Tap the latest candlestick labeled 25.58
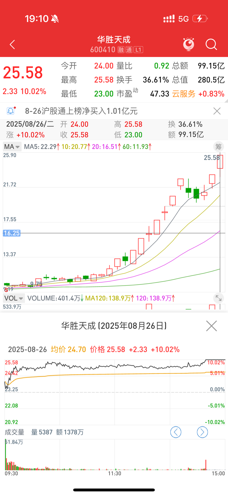 click(x=220, y=162)
